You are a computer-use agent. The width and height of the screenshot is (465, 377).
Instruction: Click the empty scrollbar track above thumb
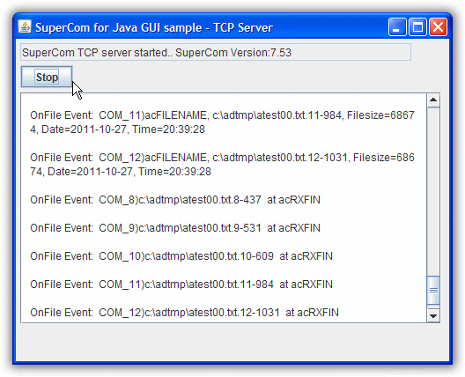(433, 191)
